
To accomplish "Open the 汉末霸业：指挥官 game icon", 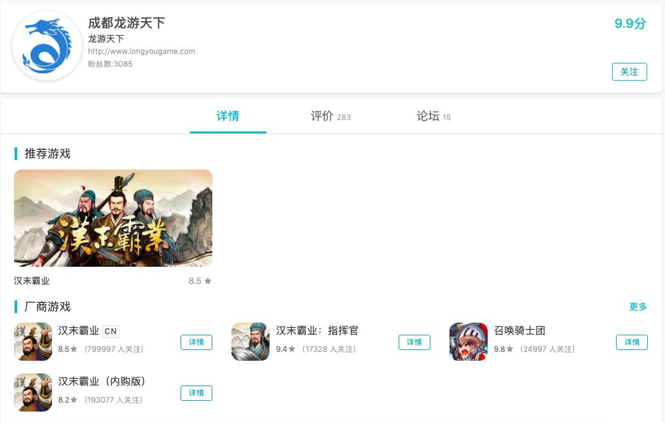I will click(250, 342).
